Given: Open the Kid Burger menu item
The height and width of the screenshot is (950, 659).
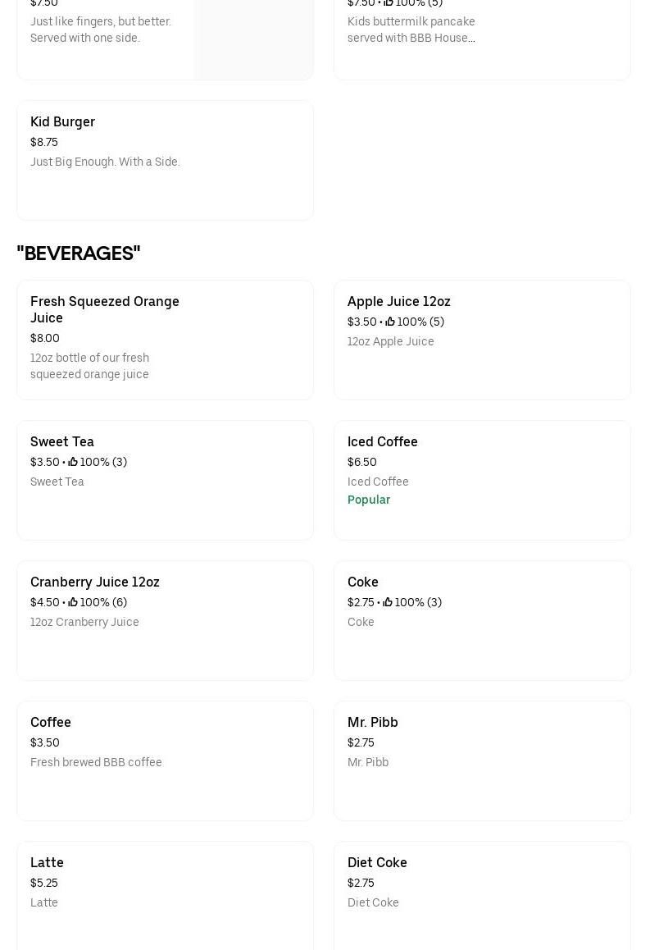Looking at the screenshot, I should (x=62, y=121).
